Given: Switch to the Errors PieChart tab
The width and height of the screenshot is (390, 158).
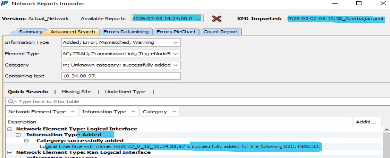Looking at the screenshot, I should tap(176, 32).
